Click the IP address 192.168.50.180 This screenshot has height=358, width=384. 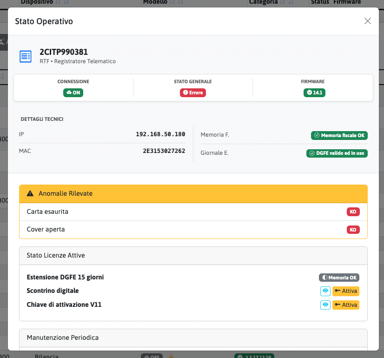pyautogui.click(x=160, y=134)
